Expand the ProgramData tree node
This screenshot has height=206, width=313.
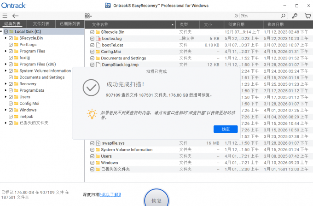pos(6,90)
